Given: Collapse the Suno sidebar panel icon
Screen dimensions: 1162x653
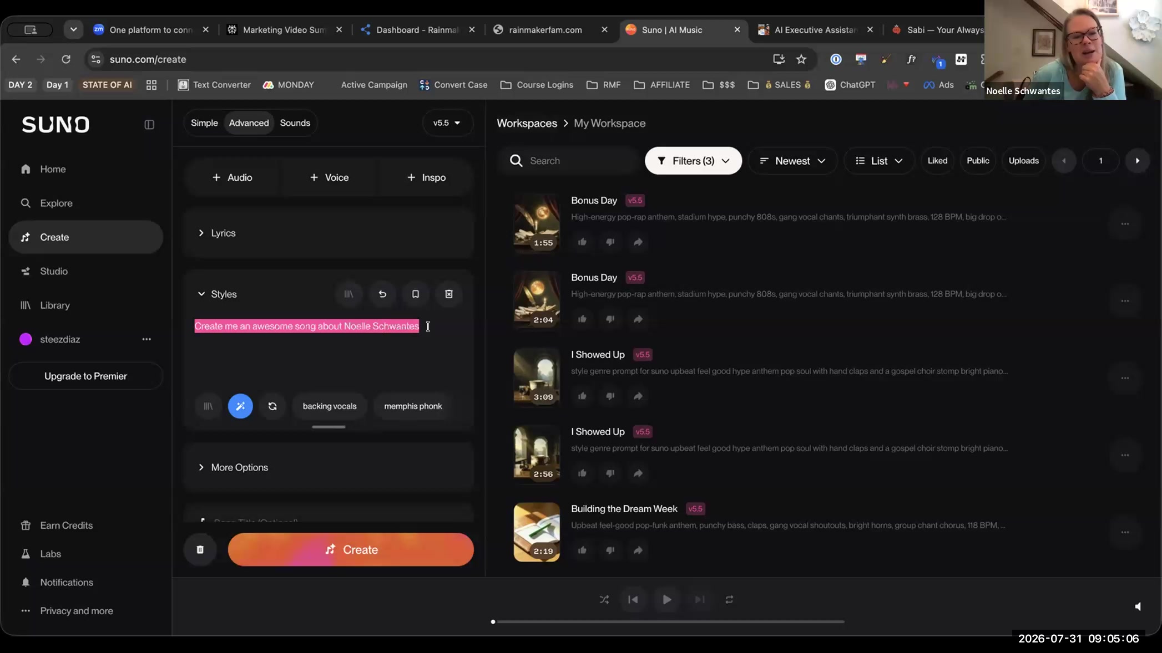Looking at the screenshot, I should click(x=149, y=125).
